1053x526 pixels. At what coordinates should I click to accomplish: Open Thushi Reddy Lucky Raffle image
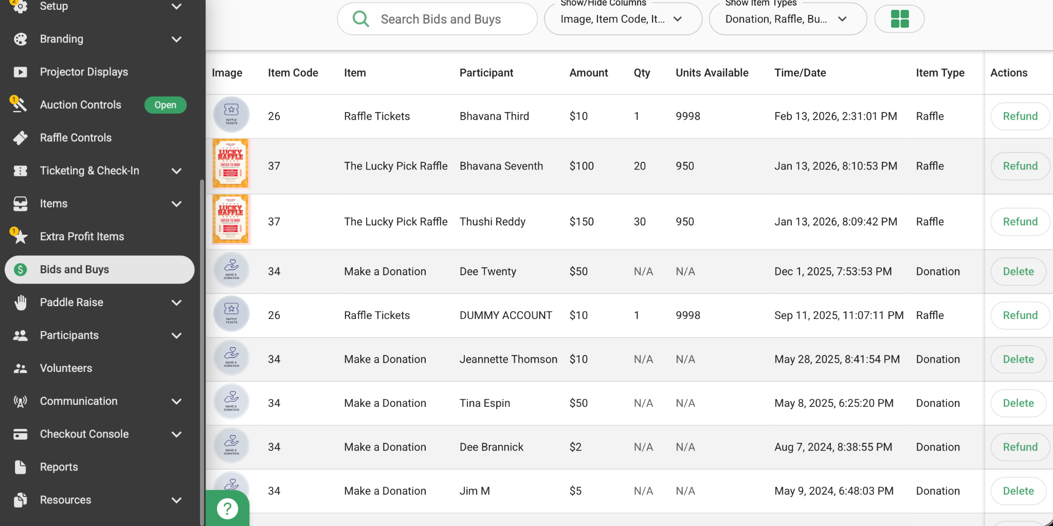pos(230,219)
